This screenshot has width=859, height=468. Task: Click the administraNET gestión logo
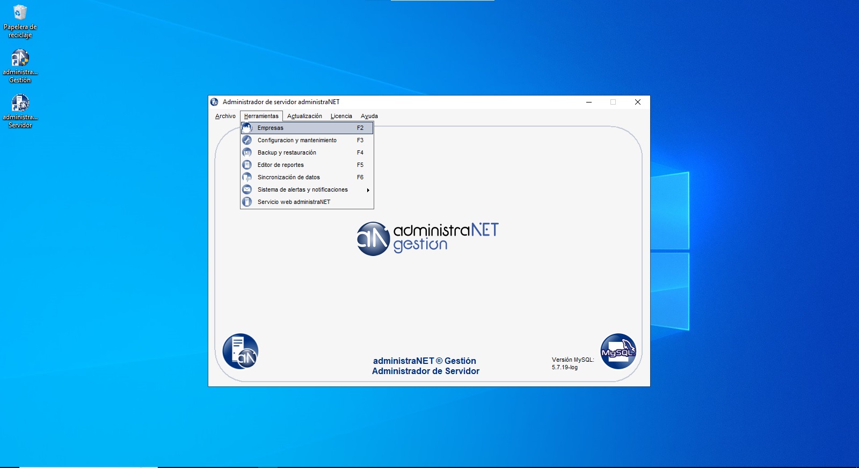tap(428, 238)
